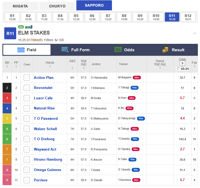Click the G3 grade badge
Image resolution: width=200 pixels, height=188 pixels.
tap(21, 27)
